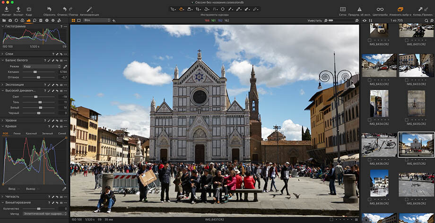Click the Импорт import icon
The width and height of the screenshot is (435, 223).
[x=6, y=9]
